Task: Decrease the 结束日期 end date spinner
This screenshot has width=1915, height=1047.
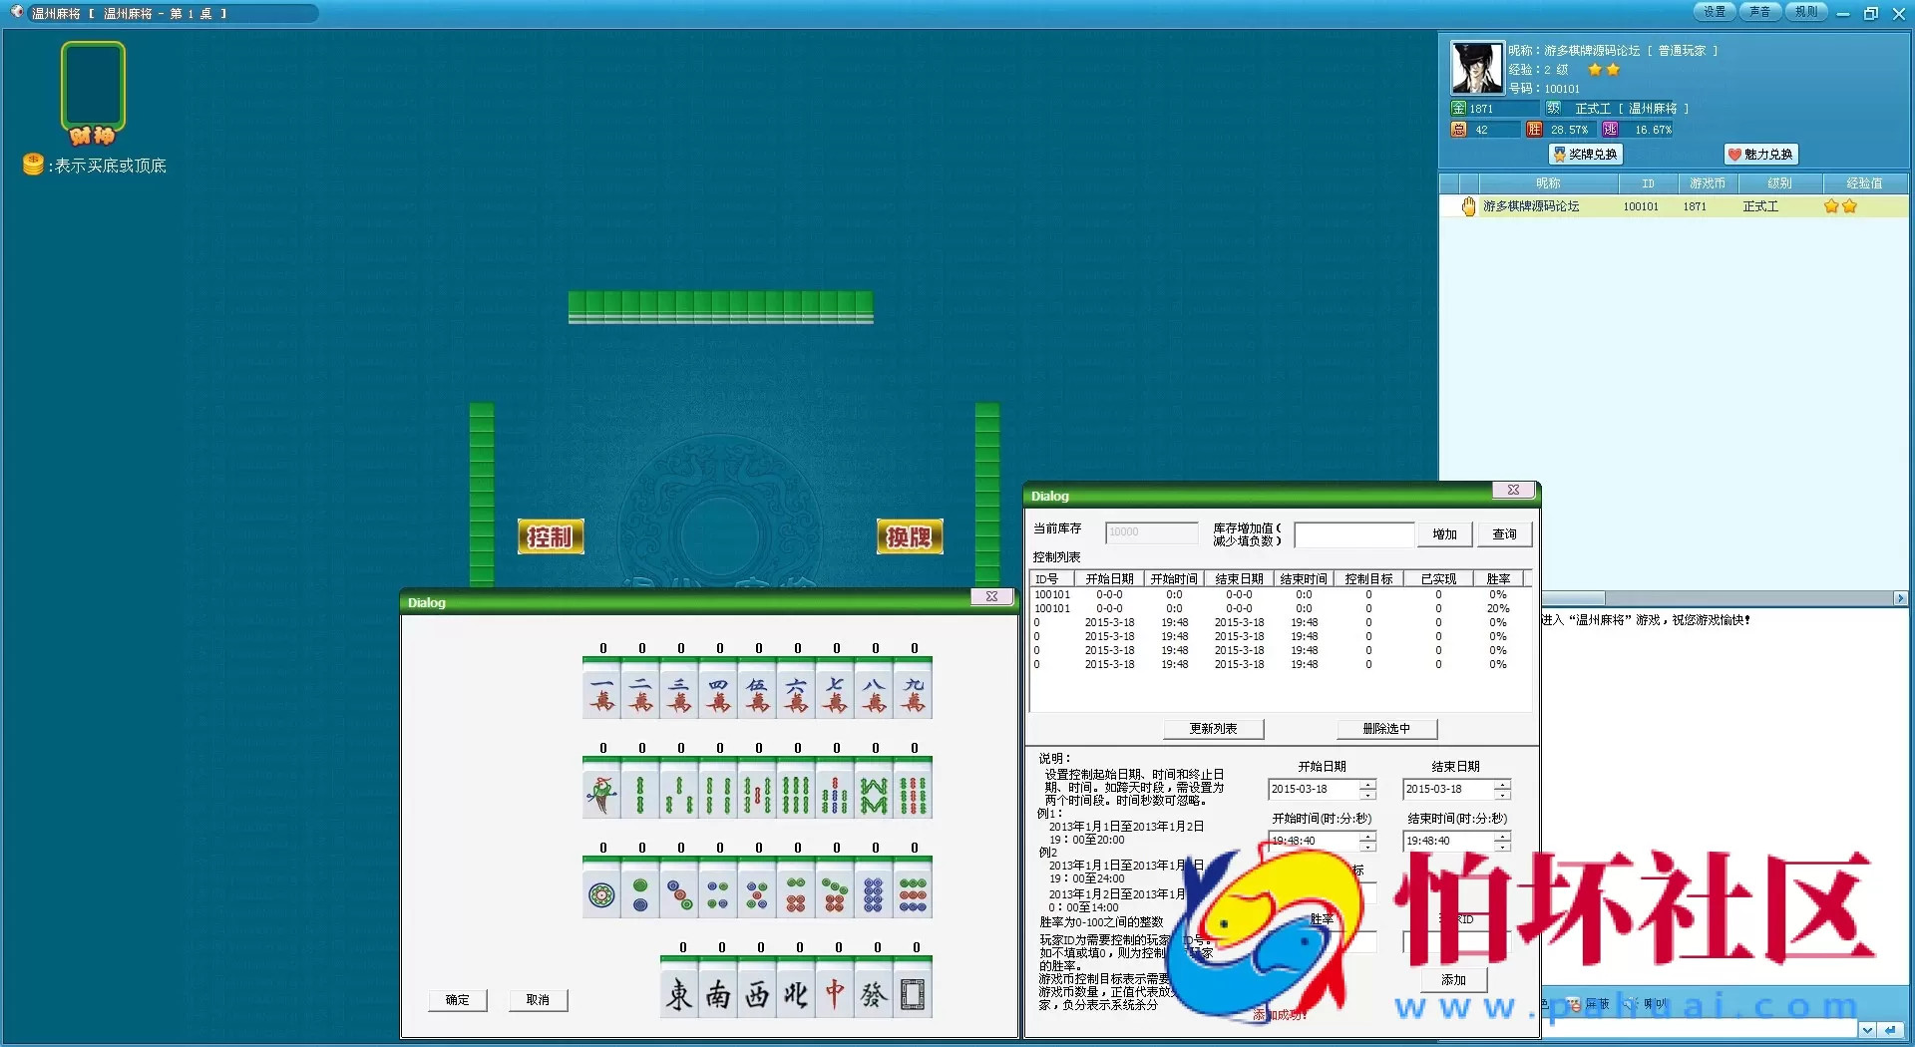Action: pos(1502,795)
